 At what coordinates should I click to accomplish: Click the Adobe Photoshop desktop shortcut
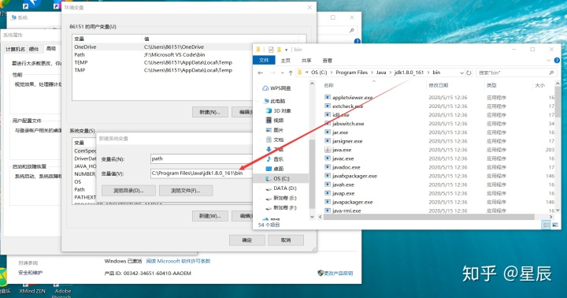coord(62,292)
